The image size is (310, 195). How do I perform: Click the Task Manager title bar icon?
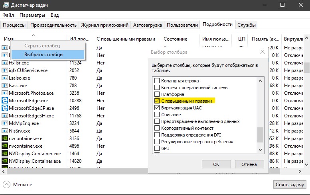point(6,5)
